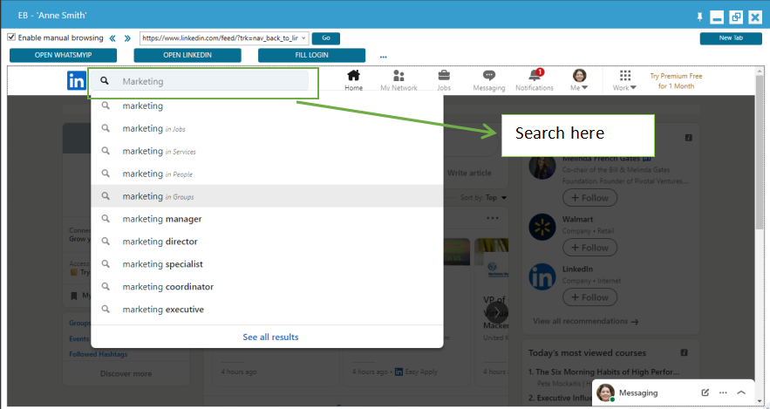
Task: Open Messaging bar more options
Action: [723, 392]
